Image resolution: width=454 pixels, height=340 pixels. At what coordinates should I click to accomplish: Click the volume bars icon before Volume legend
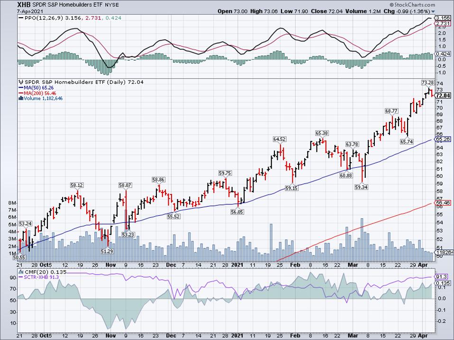(21, 98)
